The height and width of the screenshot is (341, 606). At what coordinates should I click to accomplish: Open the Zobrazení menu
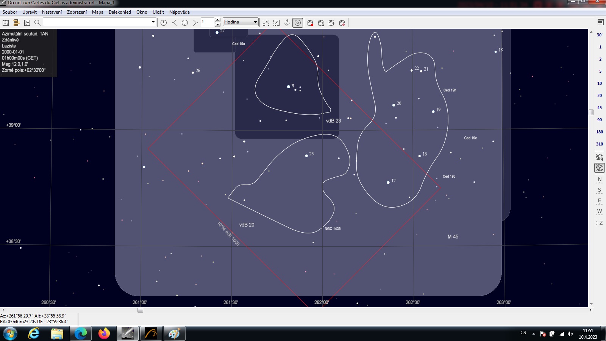pyautogui.click(x=77, y=12)
